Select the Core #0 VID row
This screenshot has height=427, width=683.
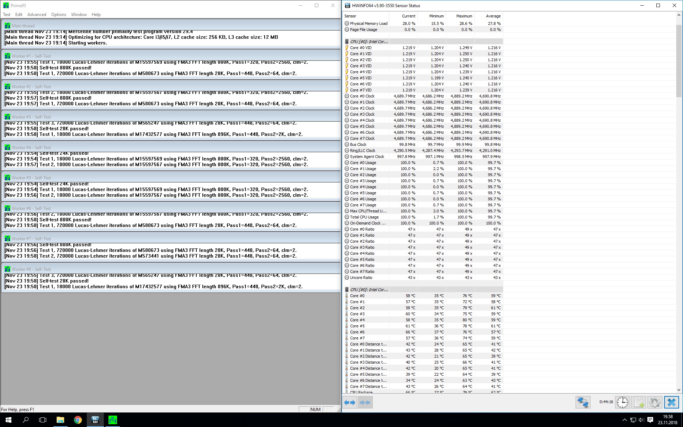423,48
